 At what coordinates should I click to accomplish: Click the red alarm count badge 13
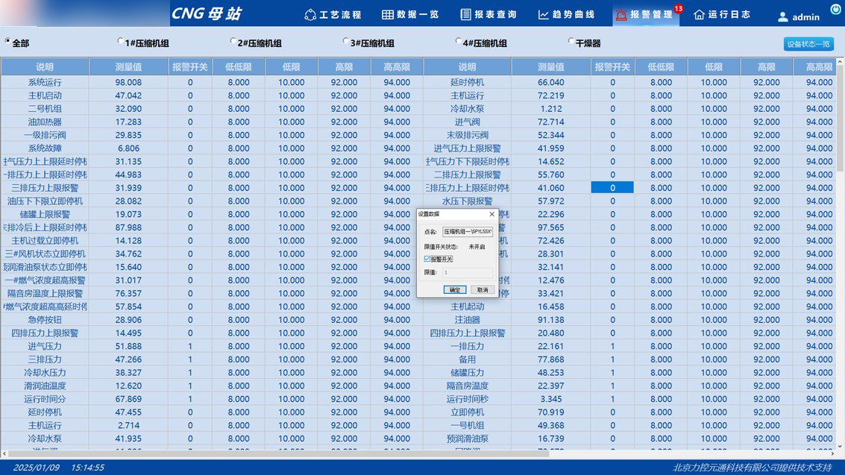tap(678, 9)
